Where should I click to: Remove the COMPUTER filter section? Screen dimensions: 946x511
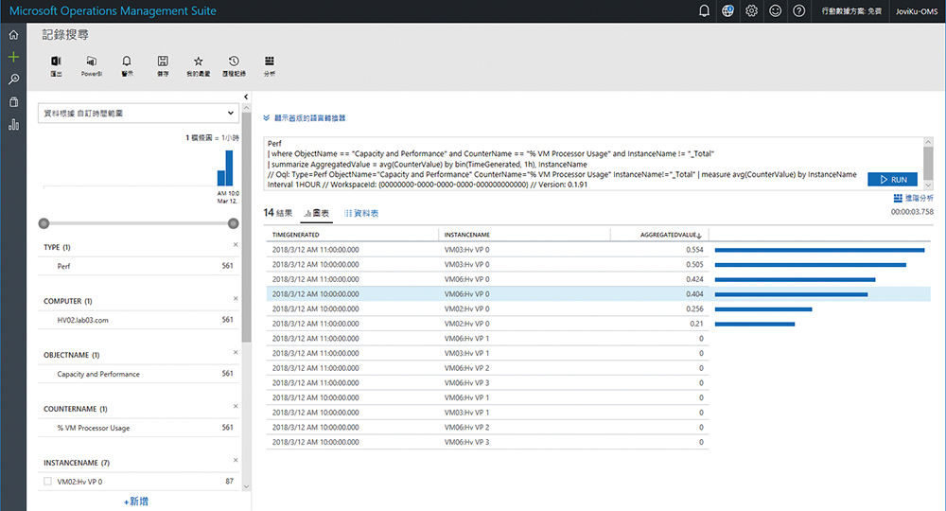(236, 299)
